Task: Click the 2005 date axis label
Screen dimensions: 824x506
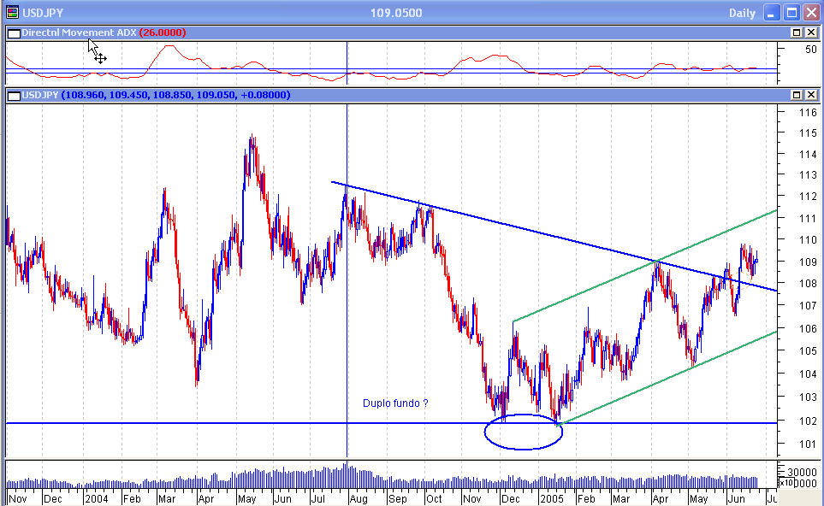Action: 554,498
